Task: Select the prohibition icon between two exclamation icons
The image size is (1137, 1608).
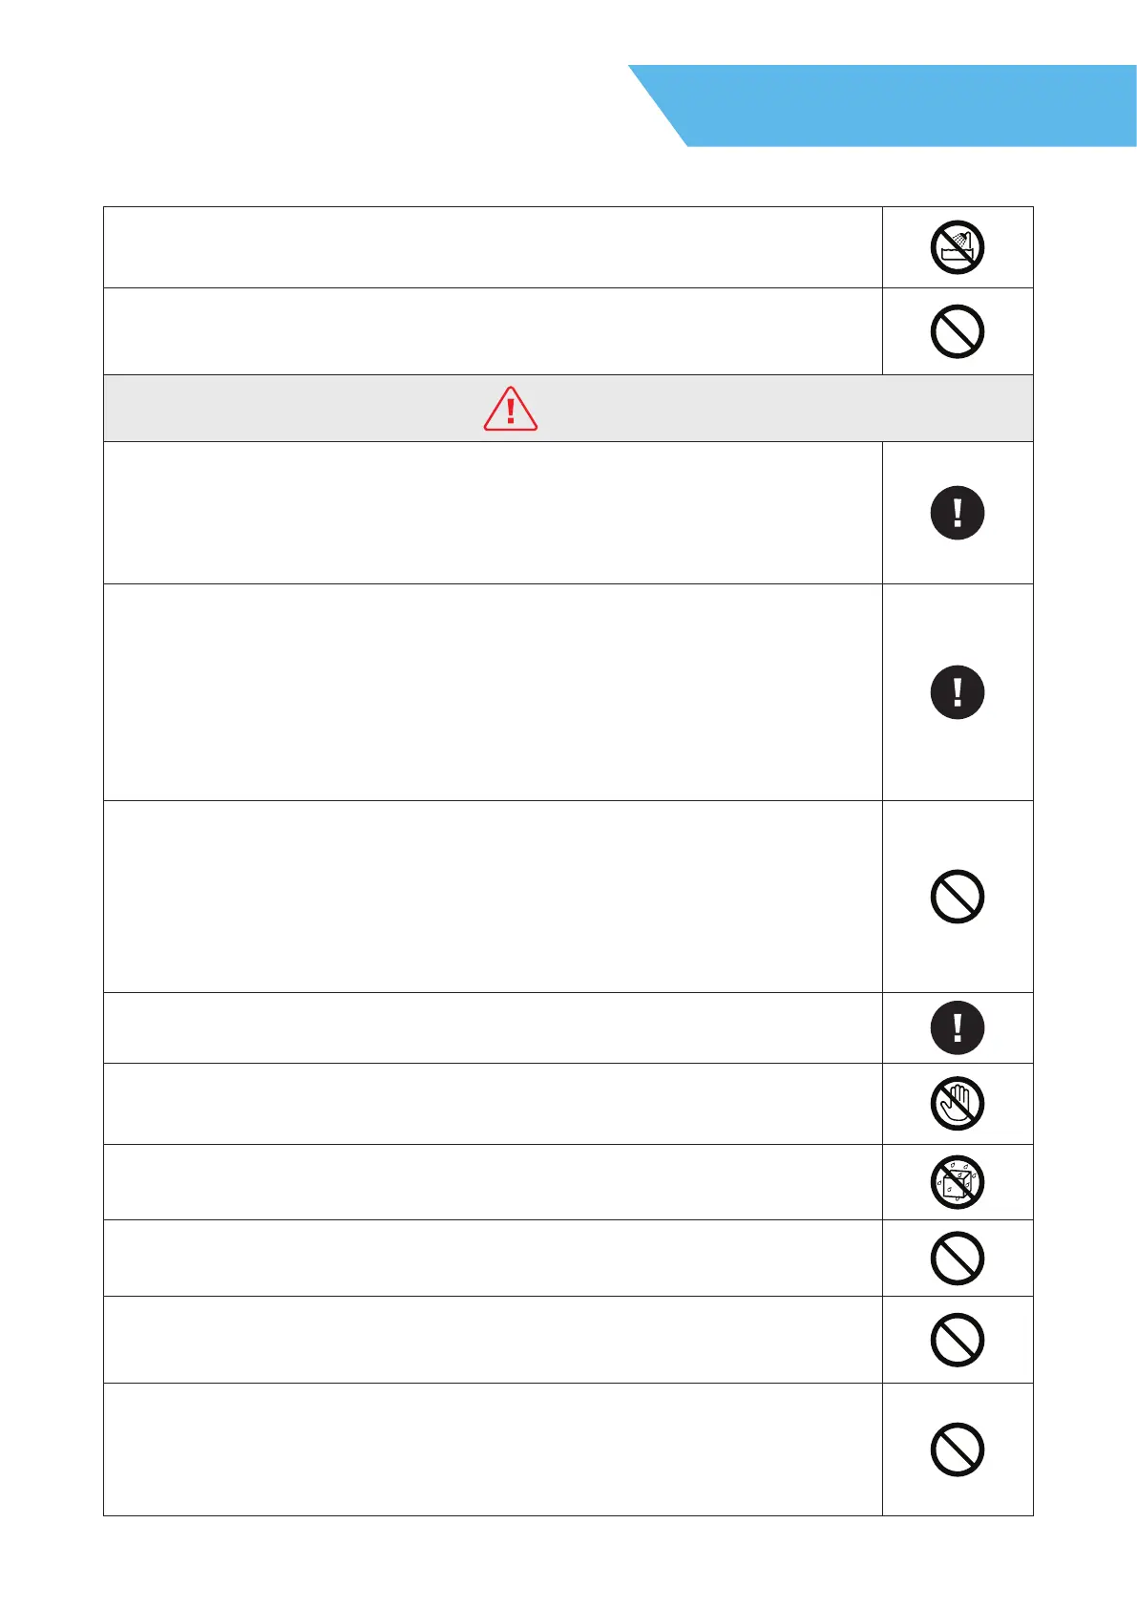Action: (957, 897)
